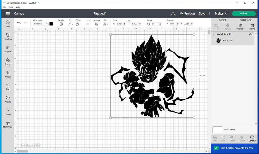Delete the Weld Result layer
The height and width of the screenshot is (154, 259).
pyautogui.click(x=252, y=25)
